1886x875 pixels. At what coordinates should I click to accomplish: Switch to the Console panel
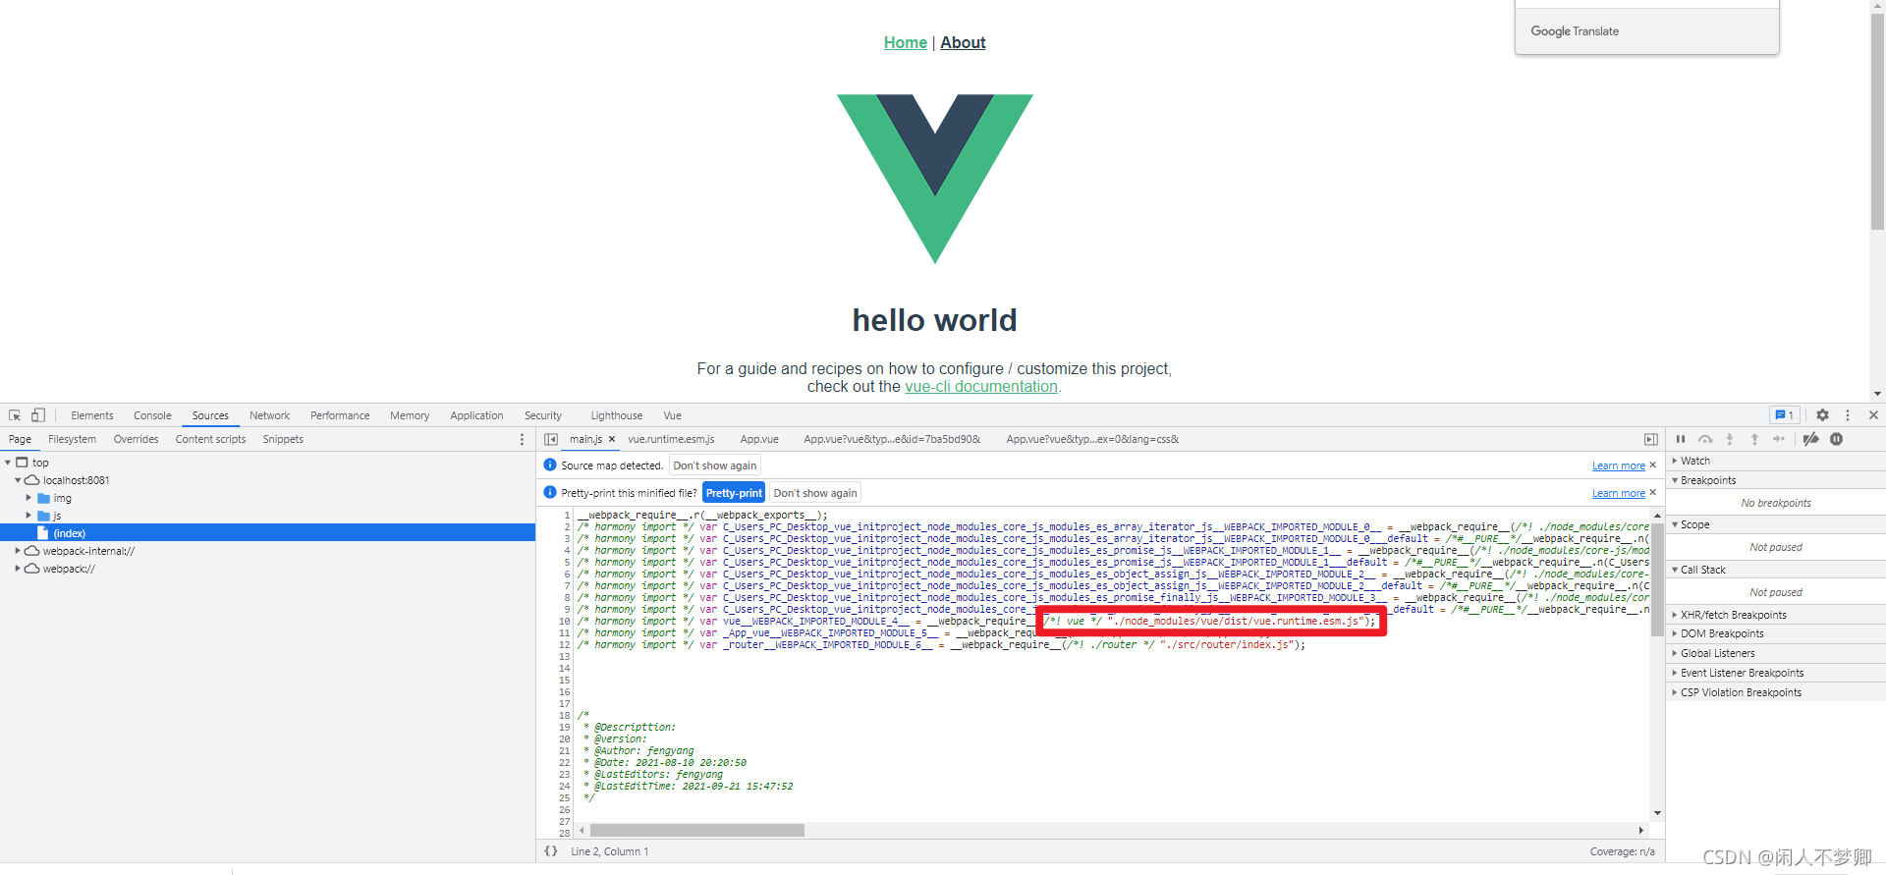pyautogui.click(x=152, y=415)
